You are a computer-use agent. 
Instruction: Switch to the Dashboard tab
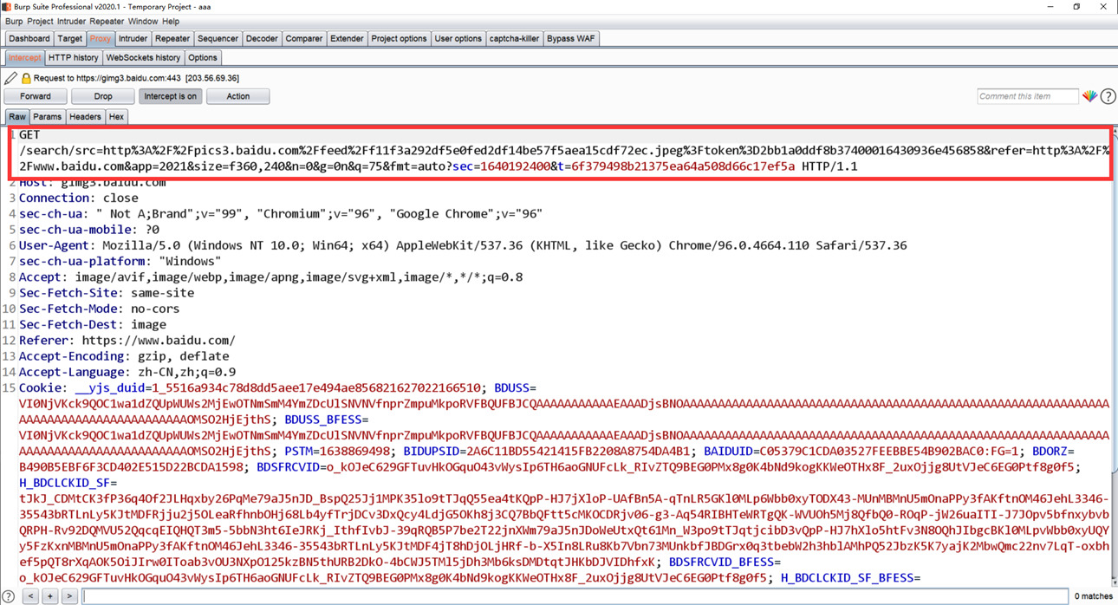tap(29, 38)
